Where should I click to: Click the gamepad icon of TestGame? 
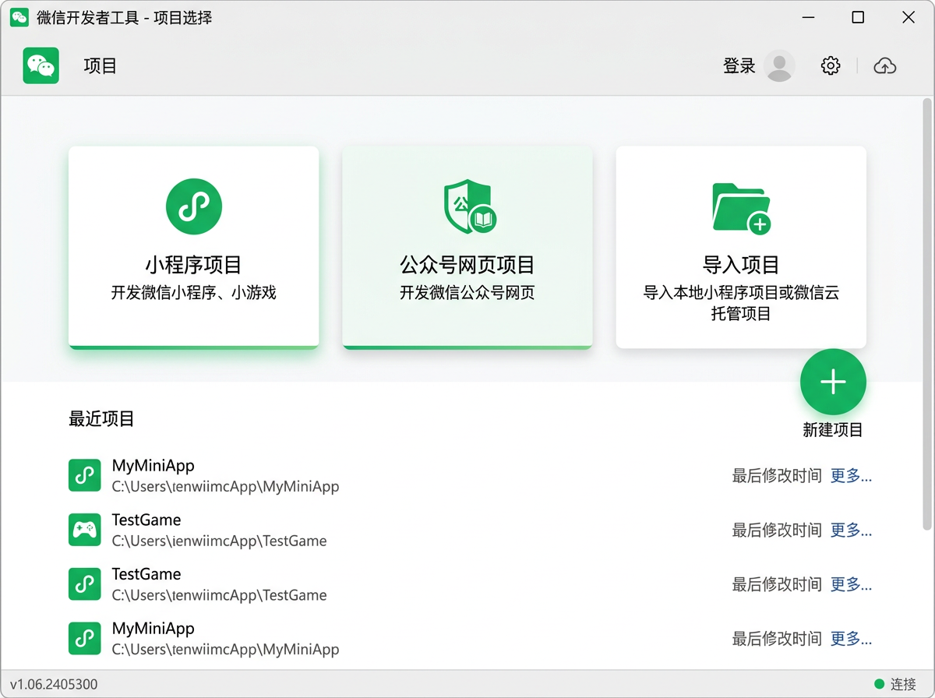click(85, 530)
